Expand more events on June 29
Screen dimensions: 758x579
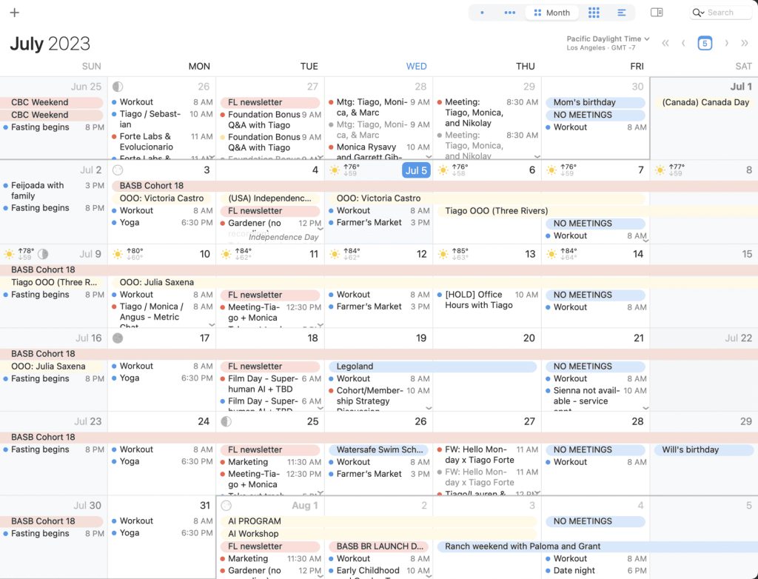(x=537, y=157)
